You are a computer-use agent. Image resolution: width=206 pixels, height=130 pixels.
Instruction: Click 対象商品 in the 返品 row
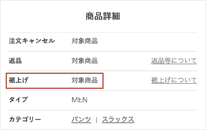point(84,61)
